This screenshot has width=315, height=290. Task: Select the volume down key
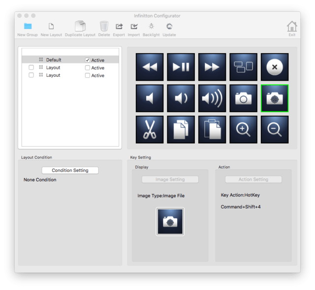pos(181,98)
